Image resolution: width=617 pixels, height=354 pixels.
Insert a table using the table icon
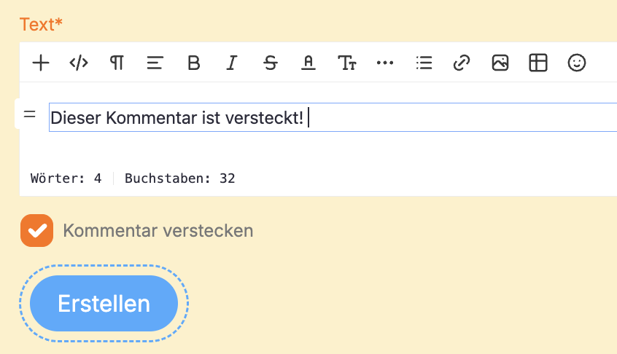click(538, 63)
